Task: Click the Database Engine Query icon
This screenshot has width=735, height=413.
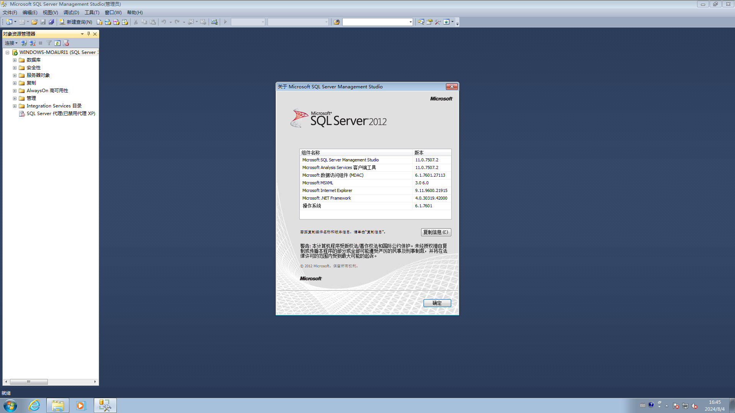Action: click(100, 22)
